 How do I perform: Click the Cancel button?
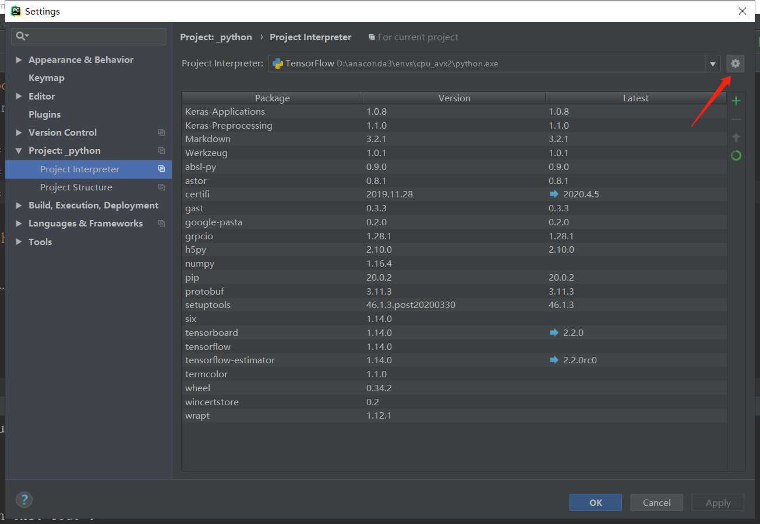click(x=656, y=502)
